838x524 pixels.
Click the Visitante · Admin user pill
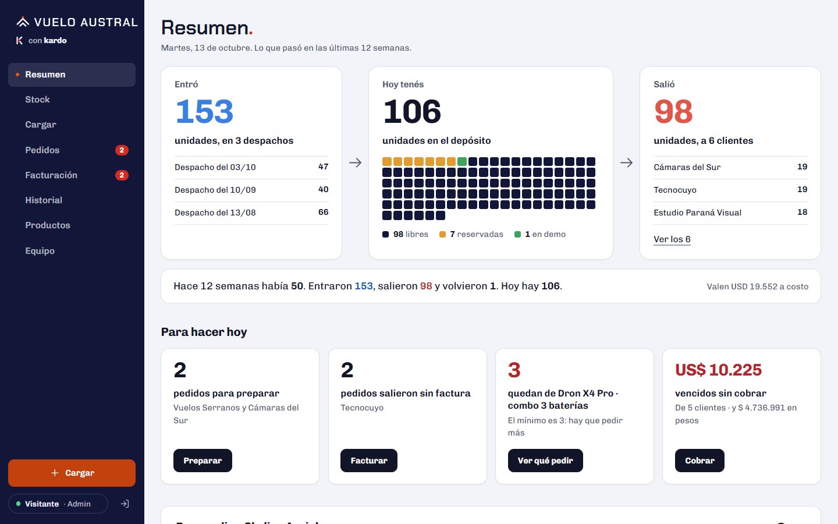58,504
